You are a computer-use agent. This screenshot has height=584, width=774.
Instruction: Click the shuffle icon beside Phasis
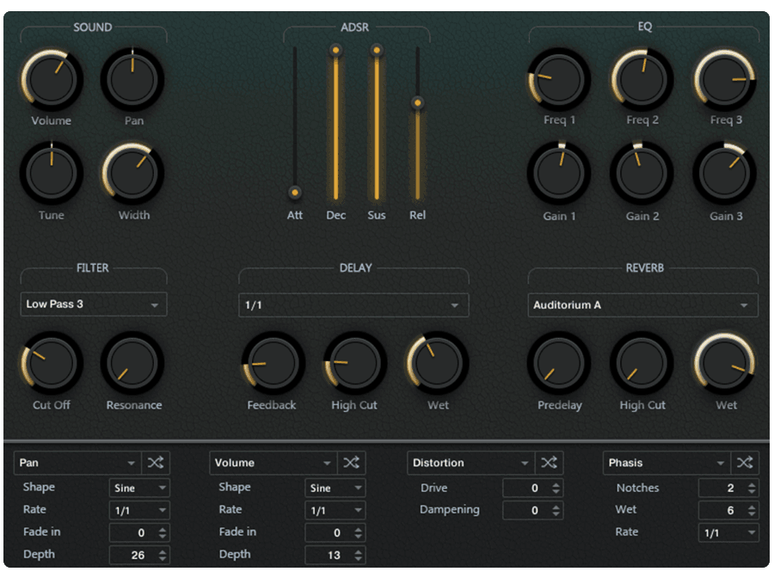coord(745,463)
